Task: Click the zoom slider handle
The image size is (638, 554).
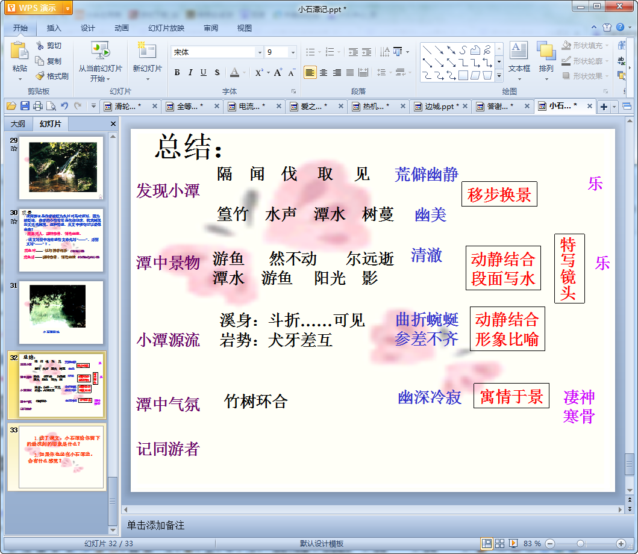Action: point(581,543)
